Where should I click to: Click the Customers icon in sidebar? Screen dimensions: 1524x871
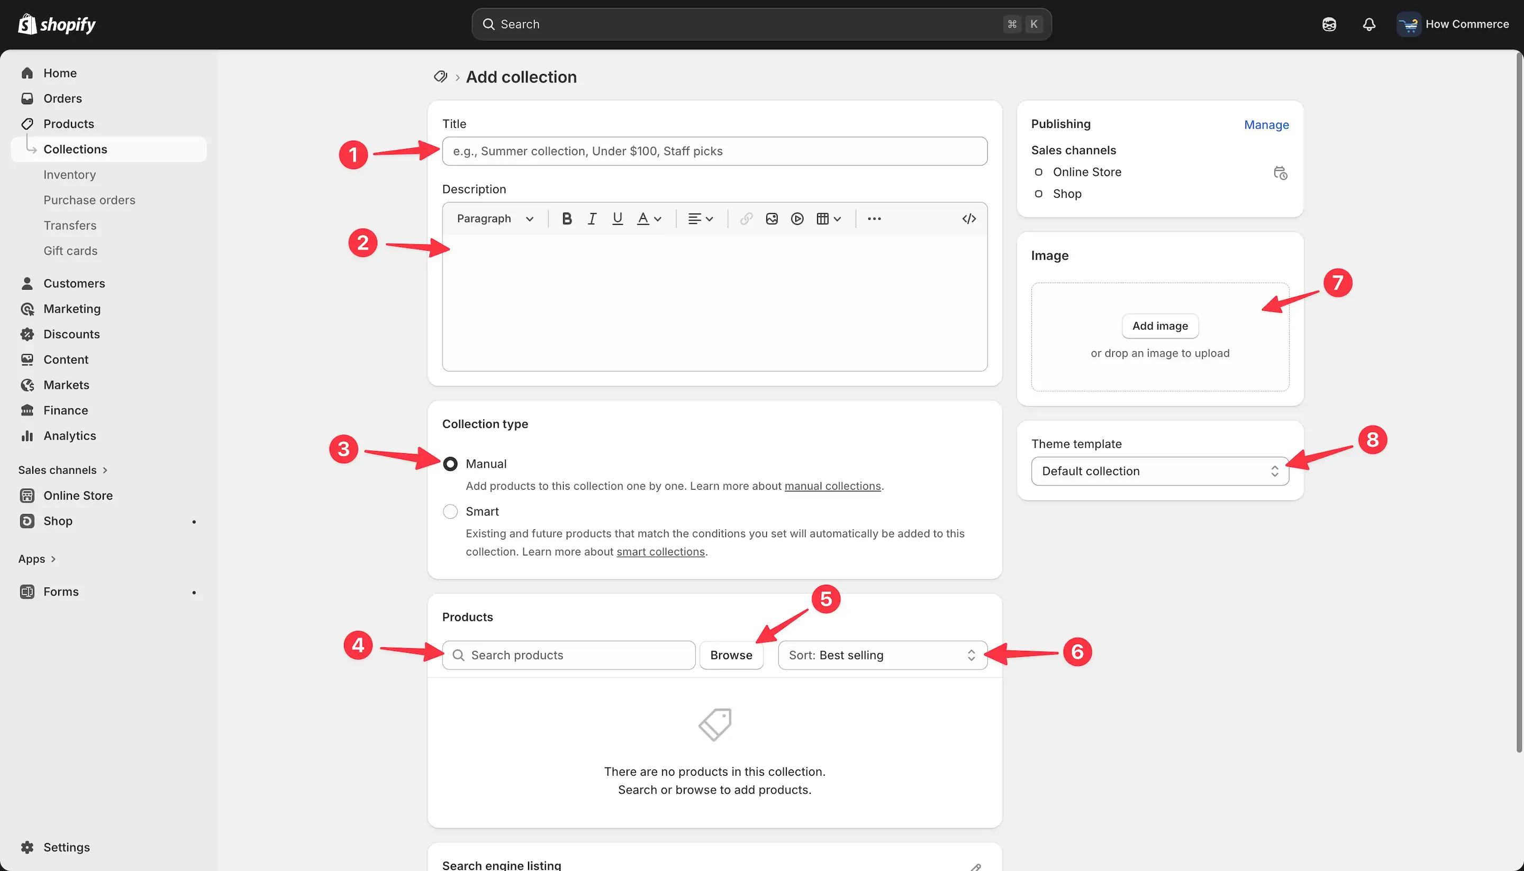click(27, 283)
